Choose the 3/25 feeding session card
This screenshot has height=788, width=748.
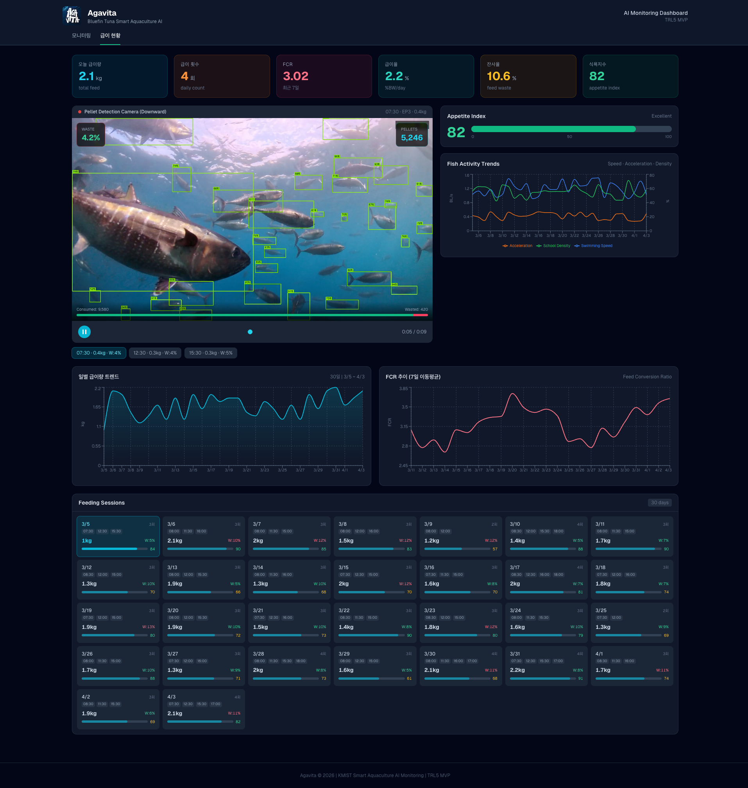click(632, 623)
